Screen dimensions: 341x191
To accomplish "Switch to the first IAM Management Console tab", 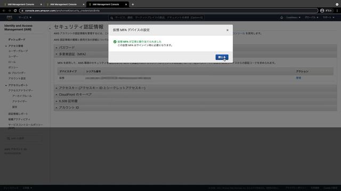I will 21,4.
